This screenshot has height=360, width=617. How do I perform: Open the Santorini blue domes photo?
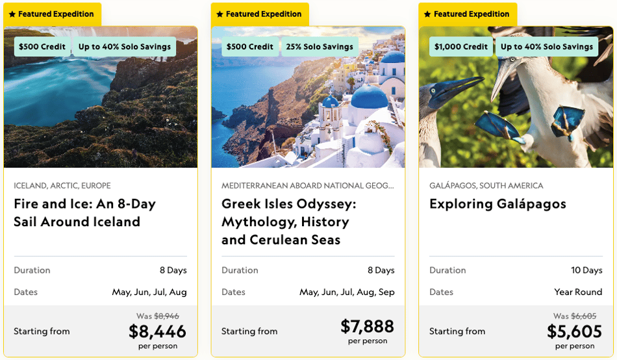[308, 97]
